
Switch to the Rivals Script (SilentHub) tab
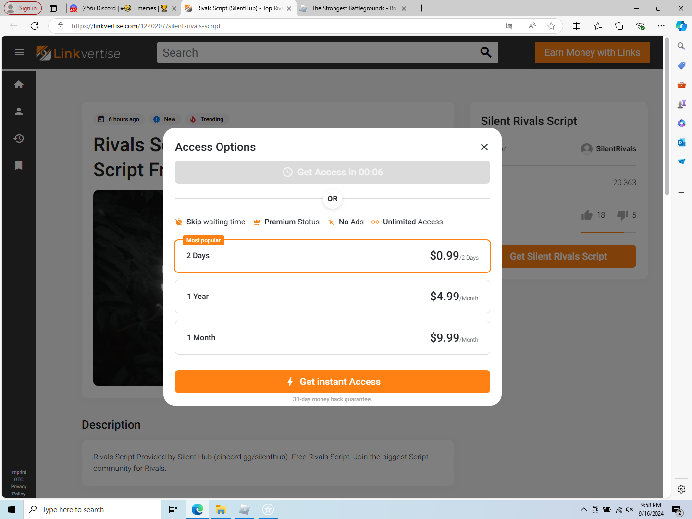(x=239, y=8)
